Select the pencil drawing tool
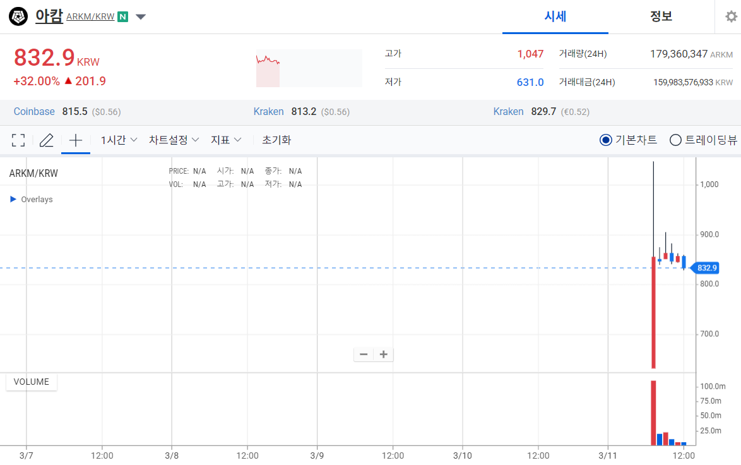 tap(46, 140)
